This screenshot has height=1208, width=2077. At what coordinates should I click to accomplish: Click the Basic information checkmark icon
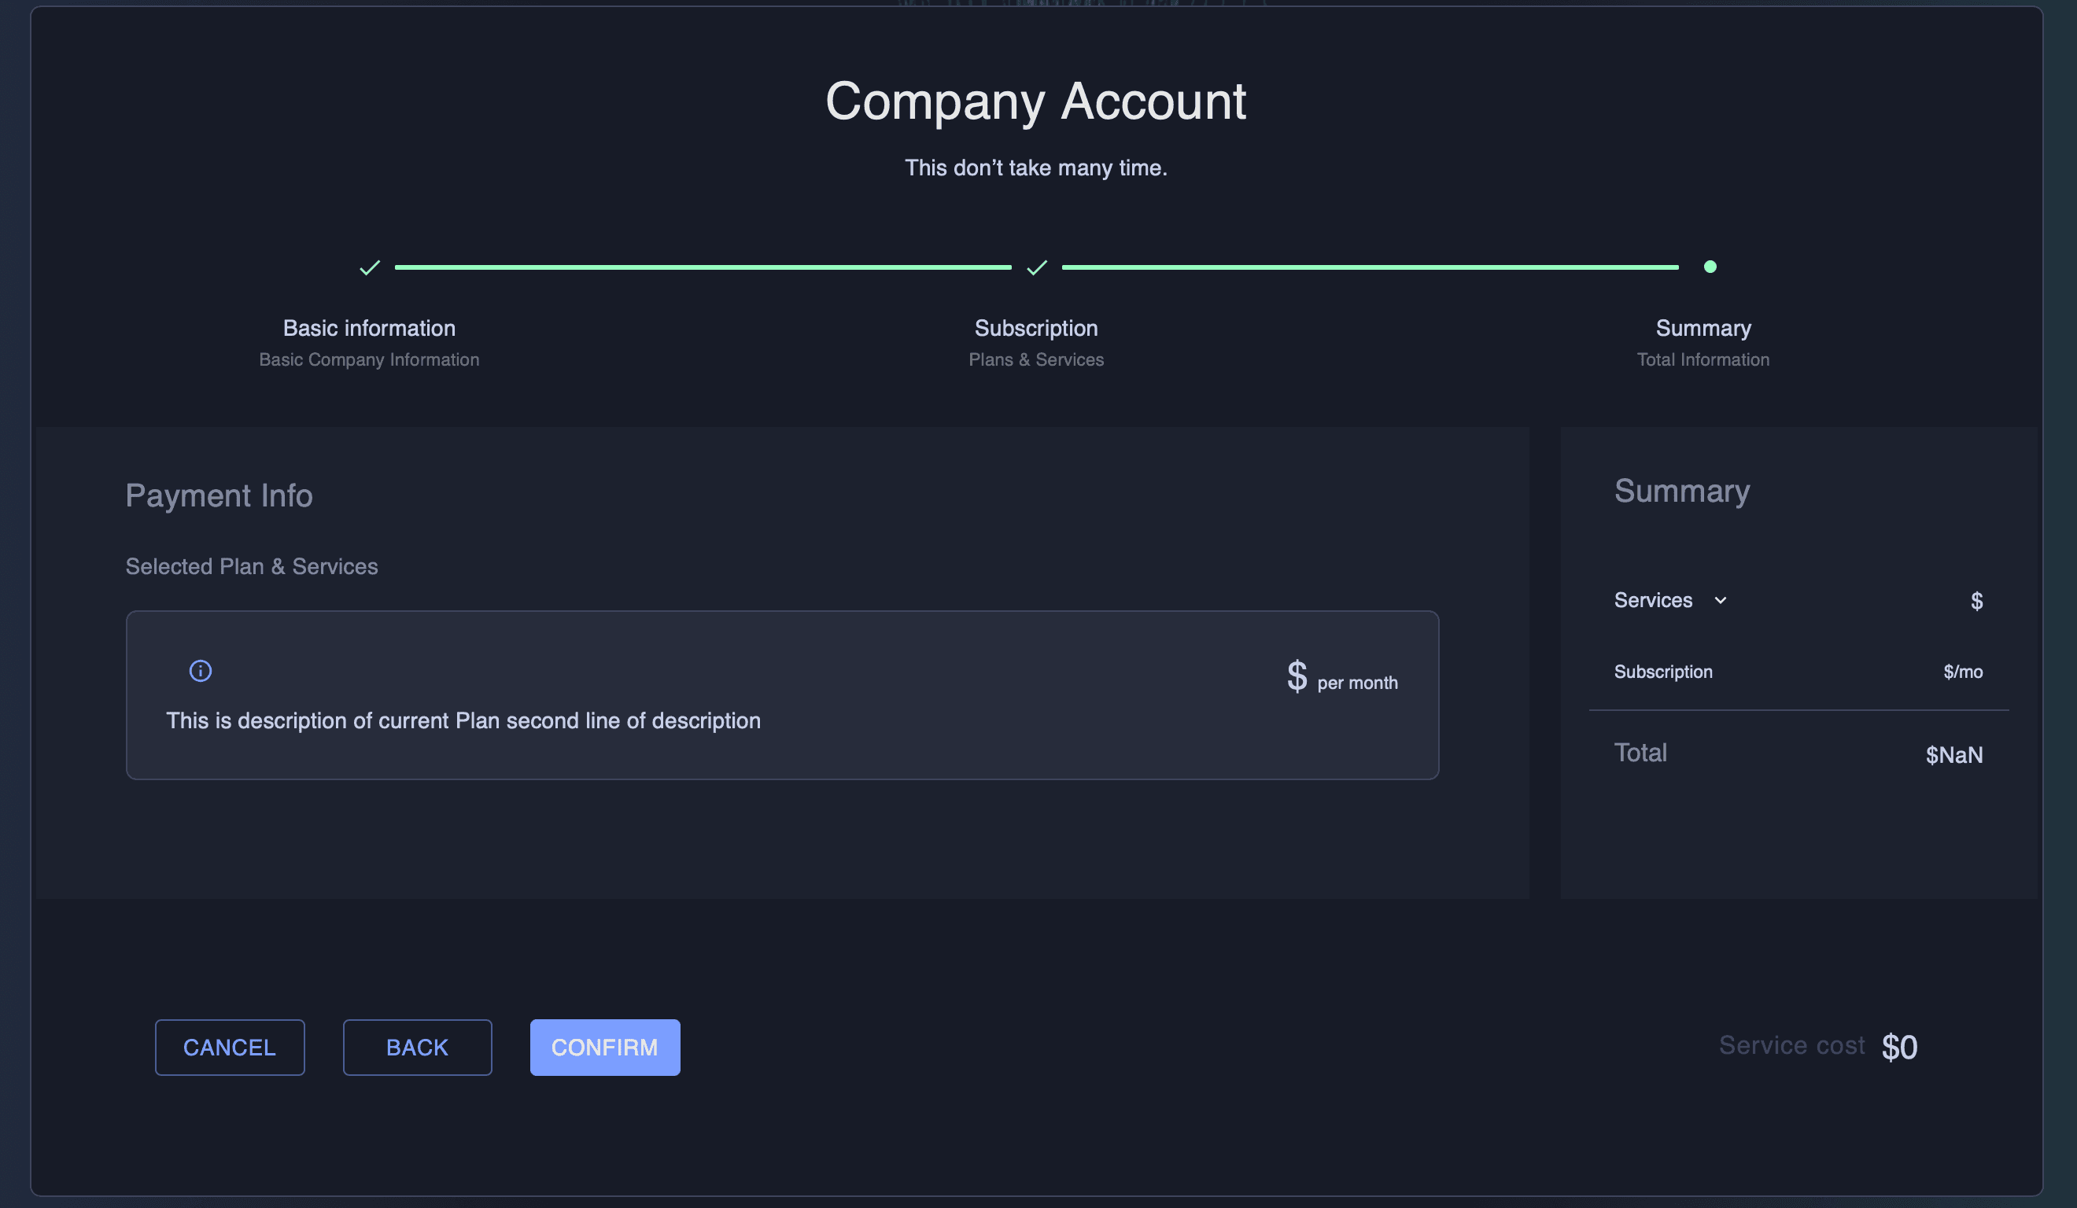pyautogui.click(x=370, y=267)
